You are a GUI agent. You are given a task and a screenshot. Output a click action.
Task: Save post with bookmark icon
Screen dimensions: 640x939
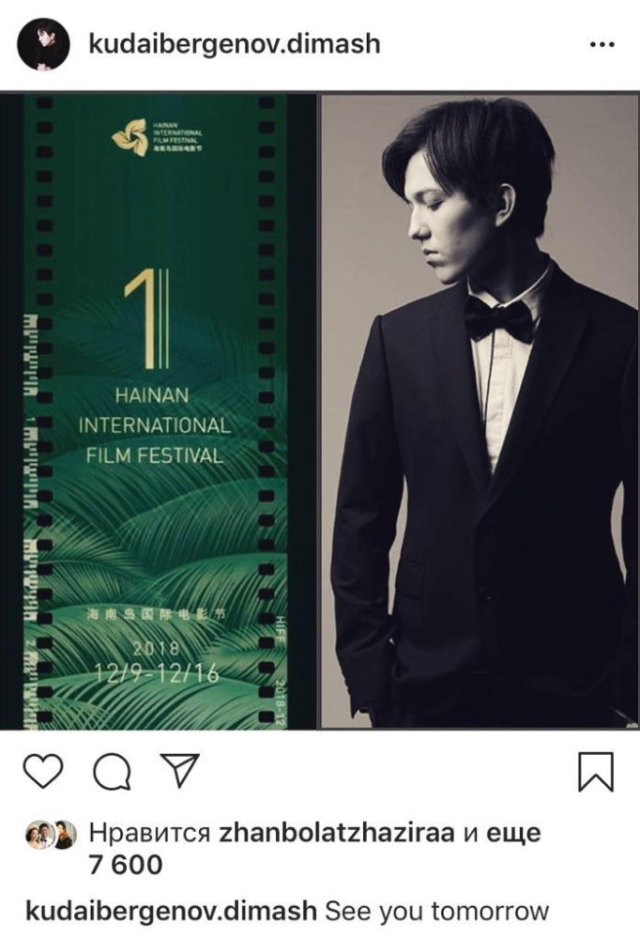596,771
